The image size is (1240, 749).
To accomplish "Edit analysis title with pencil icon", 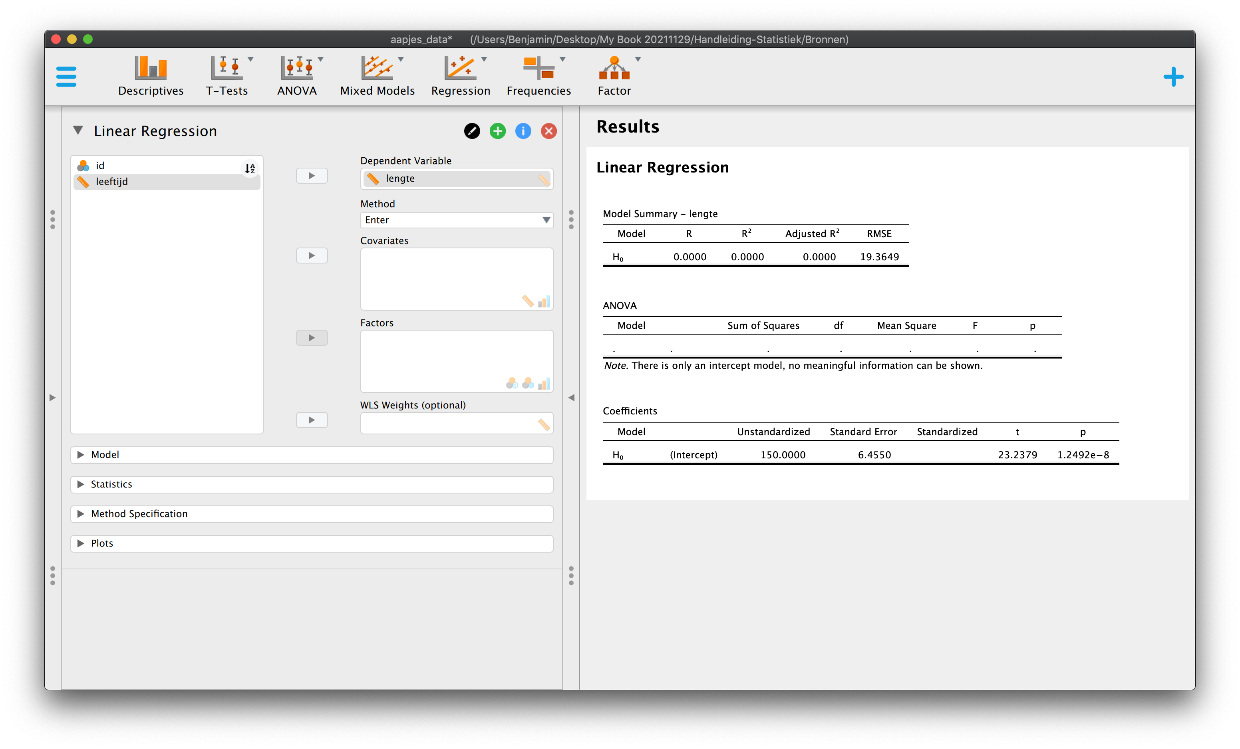I will [x=471, y=131].
